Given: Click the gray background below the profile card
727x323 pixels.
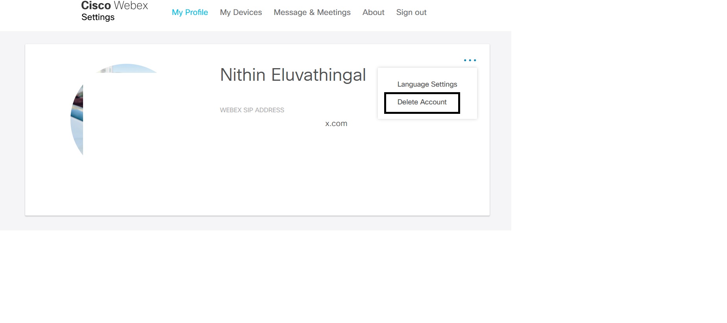Looking at the screenshot, I should pos(256,223).
